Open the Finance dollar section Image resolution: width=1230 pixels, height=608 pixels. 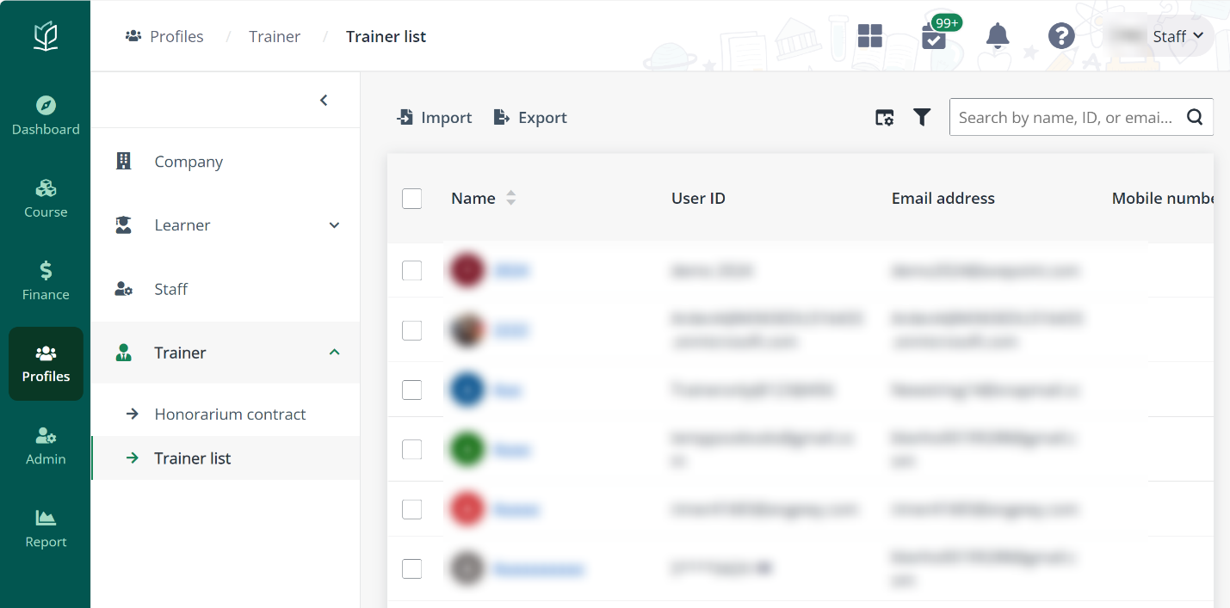coord(46,281)
